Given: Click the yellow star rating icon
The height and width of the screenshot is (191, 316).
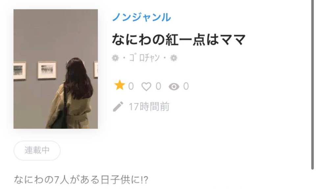Looking at the screenshot, I should coord(120,85).
